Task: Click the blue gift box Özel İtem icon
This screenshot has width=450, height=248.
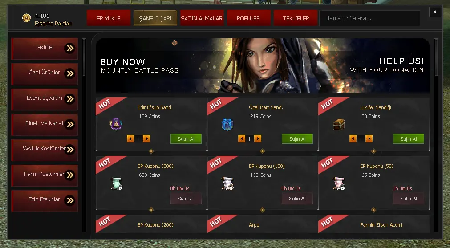Action: 227,125
